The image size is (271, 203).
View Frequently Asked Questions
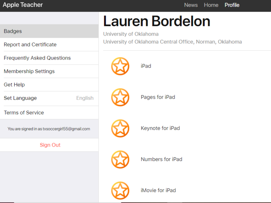(x=37, y=58)
